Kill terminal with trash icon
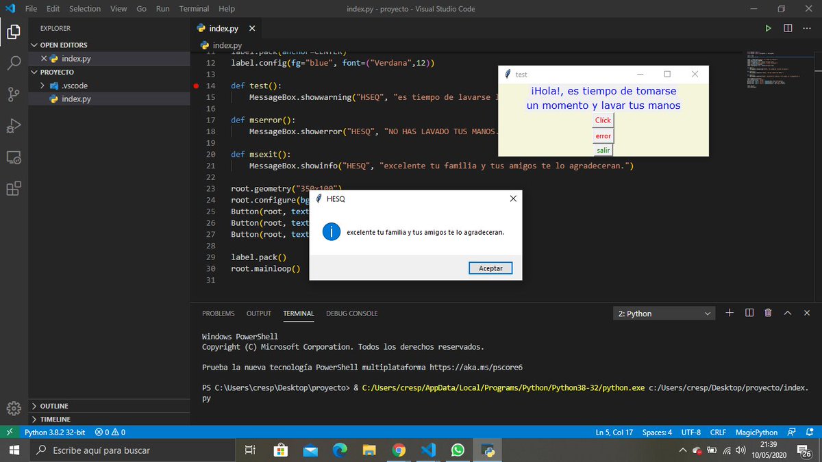822x462 pixels. coord(768,313)
